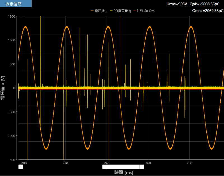224x176 pixels.
Task: Click the left handle of the range slider
Action: click(104, 167)
